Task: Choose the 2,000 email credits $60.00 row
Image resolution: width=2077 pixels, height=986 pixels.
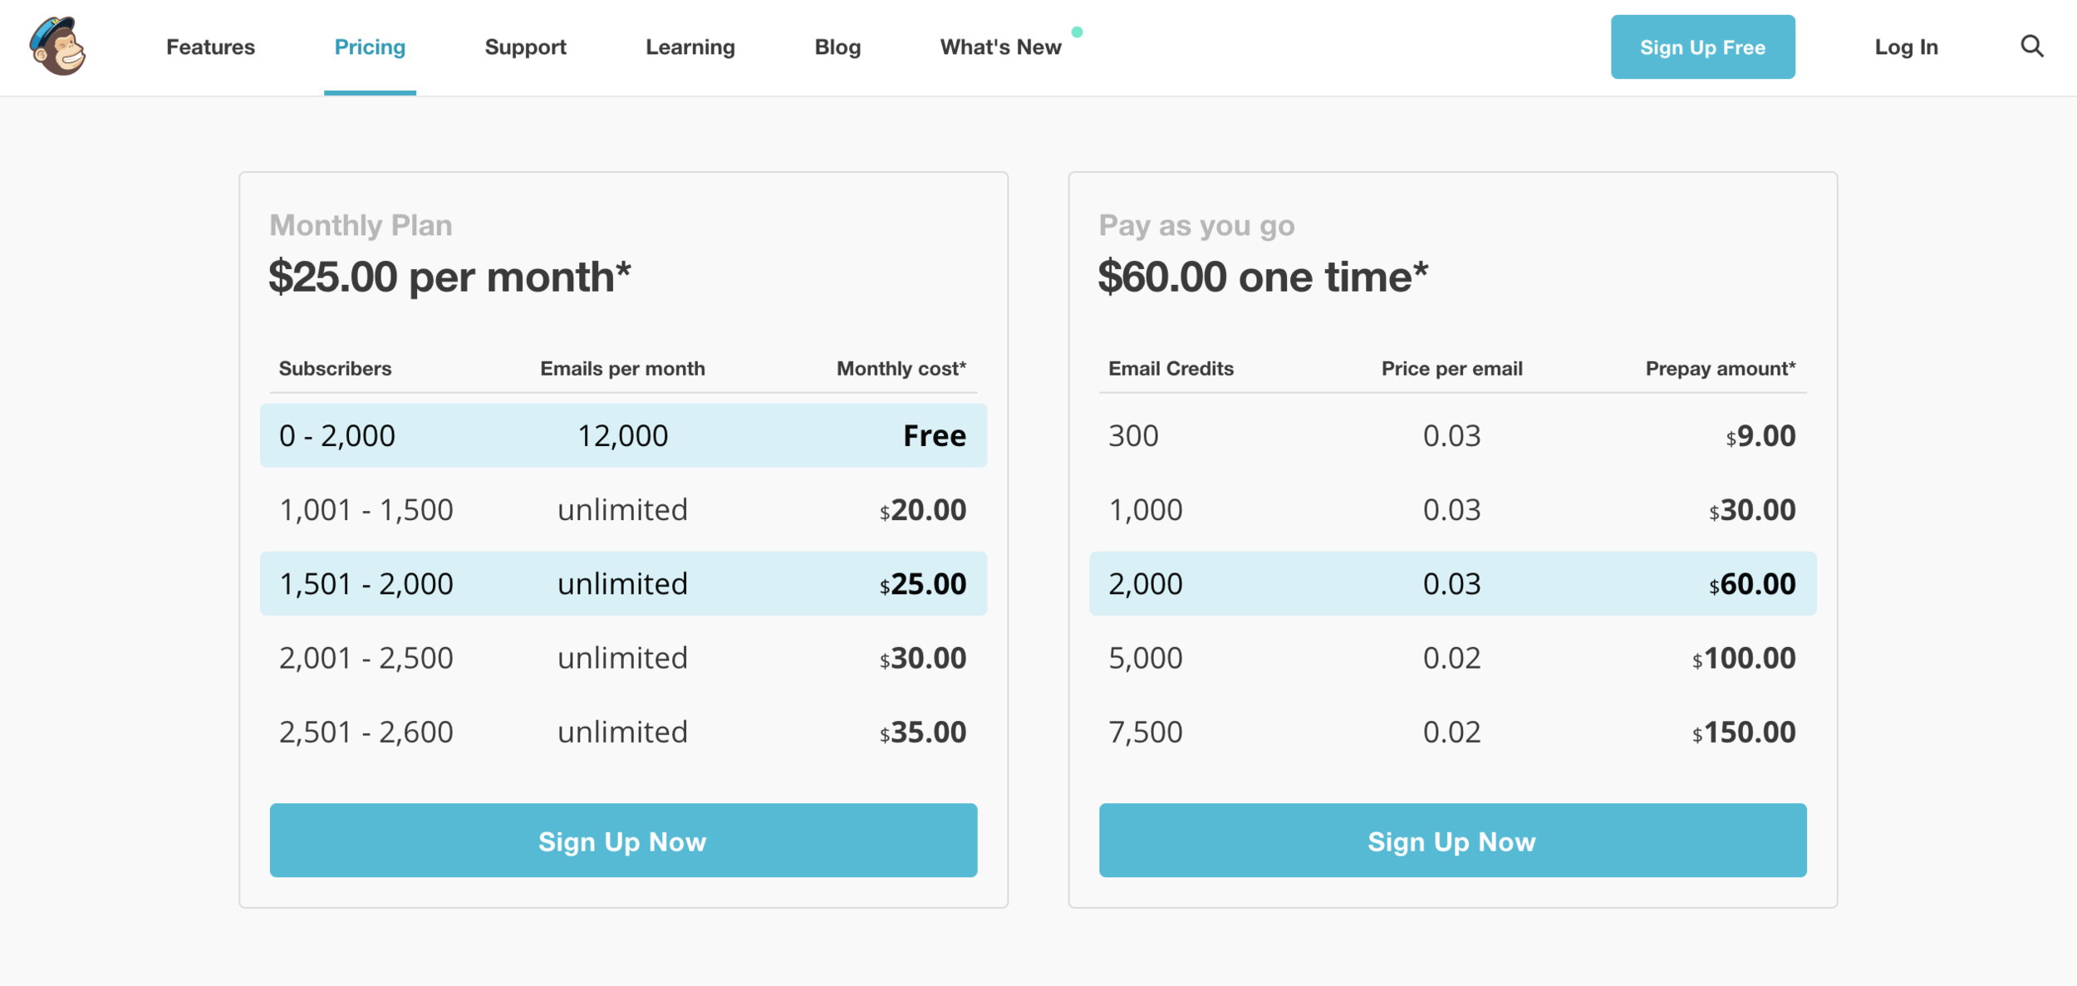Action: coord(1452,583)
